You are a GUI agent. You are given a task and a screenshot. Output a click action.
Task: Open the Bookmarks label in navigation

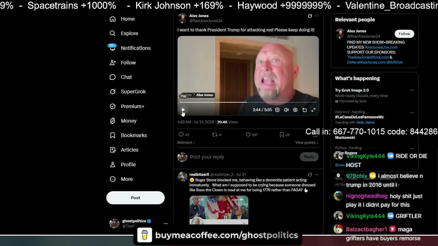[134, 135]
